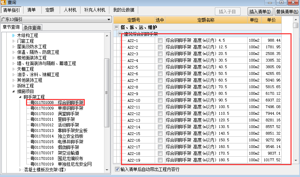Select 粤011701014 独立安全挡板 item
The width and height of the screenshot is (300, 177).
pos(57,136)
